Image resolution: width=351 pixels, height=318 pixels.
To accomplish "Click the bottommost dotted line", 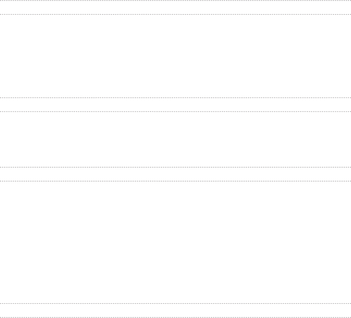I will tap(176, 317).
